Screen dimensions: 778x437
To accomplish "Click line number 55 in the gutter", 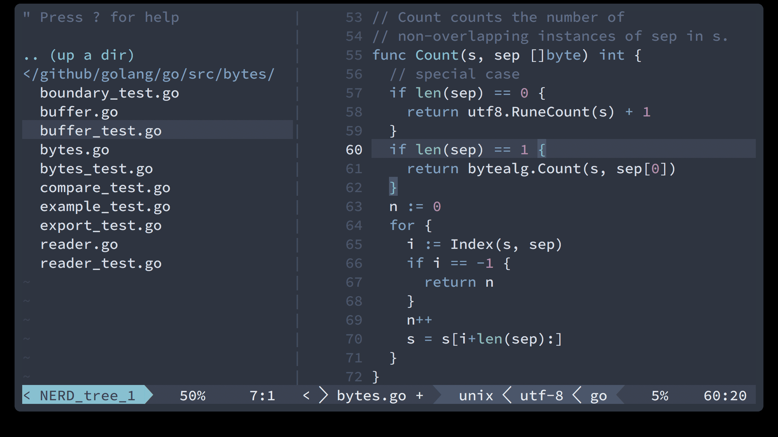I will click(x=354, y=55).
